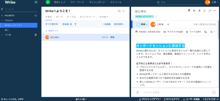Click the follow RSS icon

pos(204,11)
